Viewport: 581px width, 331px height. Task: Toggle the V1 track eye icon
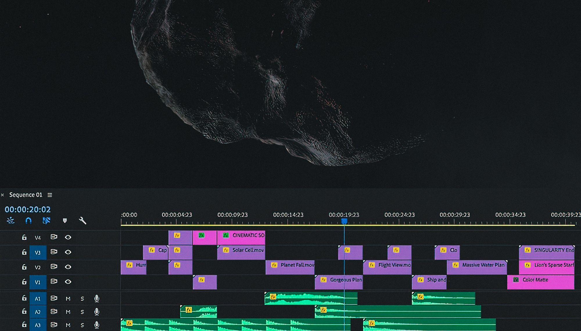[x=68, y=282]
